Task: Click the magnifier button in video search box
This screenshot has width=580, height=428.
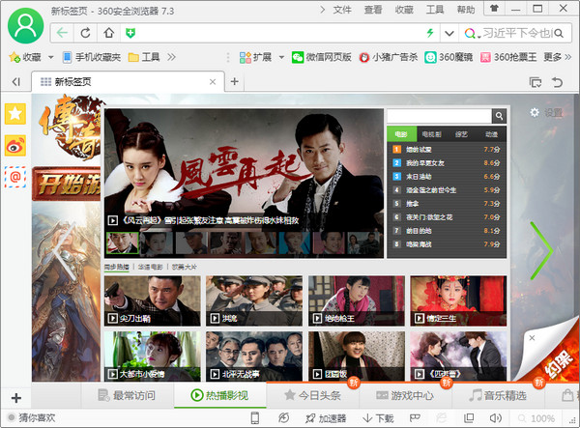Action: point(499,116)
